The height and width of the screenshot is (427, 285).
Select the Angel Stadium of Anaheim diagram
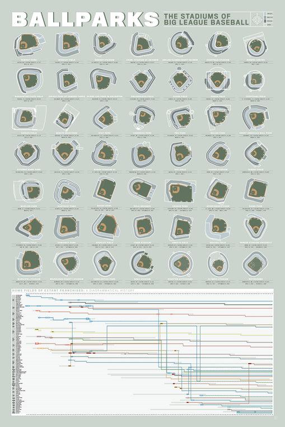tap(142, 44)
